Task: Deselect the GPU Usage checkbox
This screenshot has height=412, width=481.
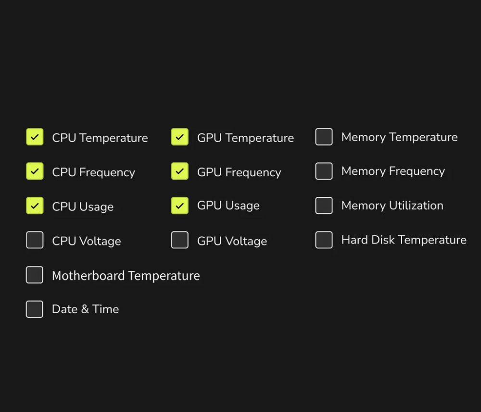Action: coord(180,206)
